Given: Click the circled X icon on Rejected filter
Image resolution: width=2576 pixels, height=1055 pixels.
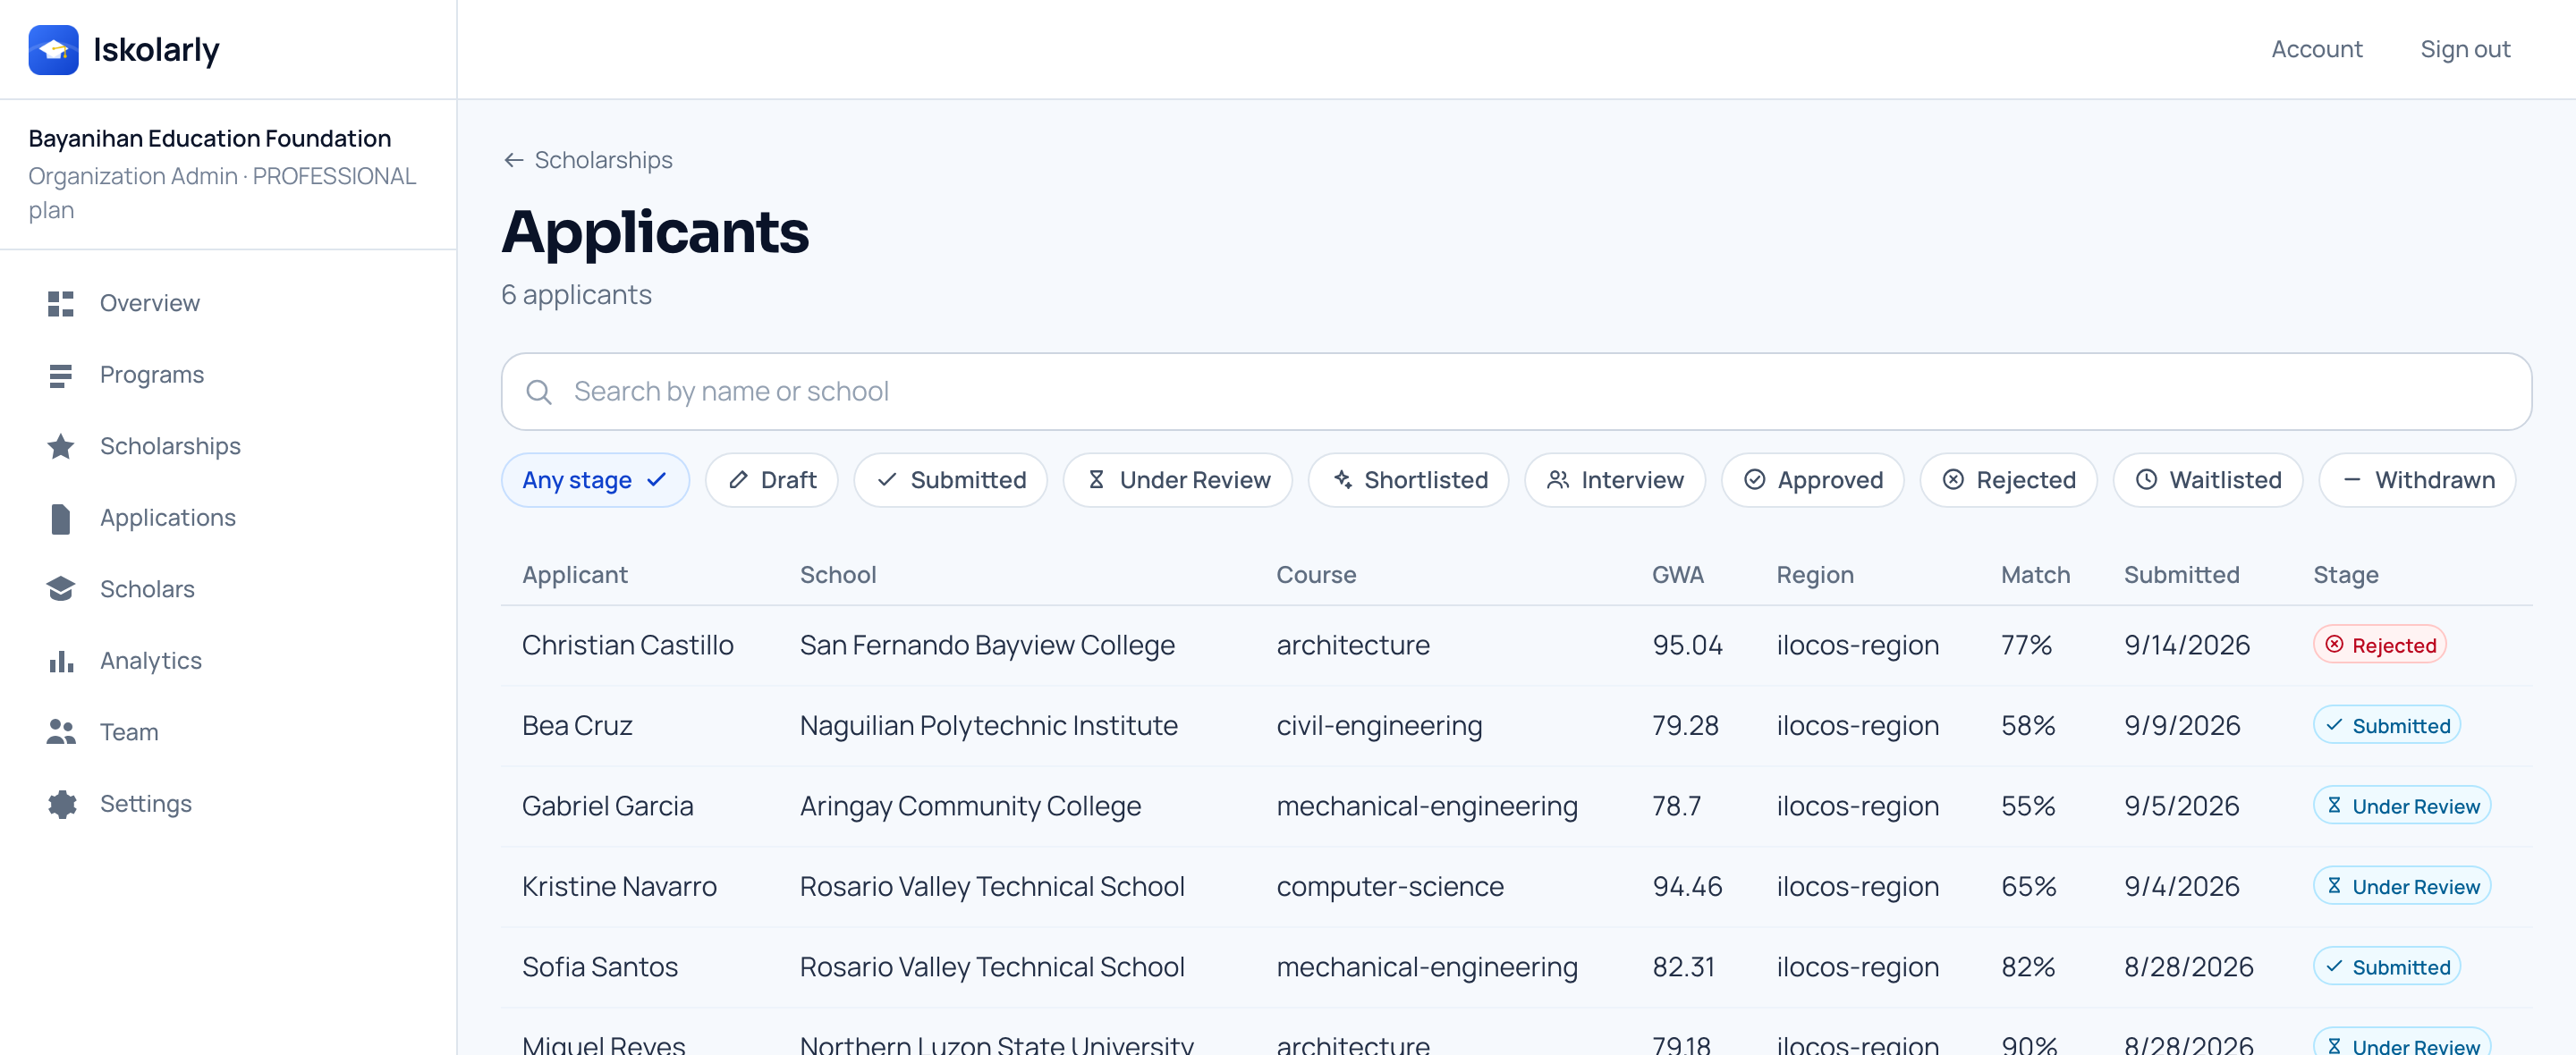Looking at the screenshot, I should click(1953, 480).
